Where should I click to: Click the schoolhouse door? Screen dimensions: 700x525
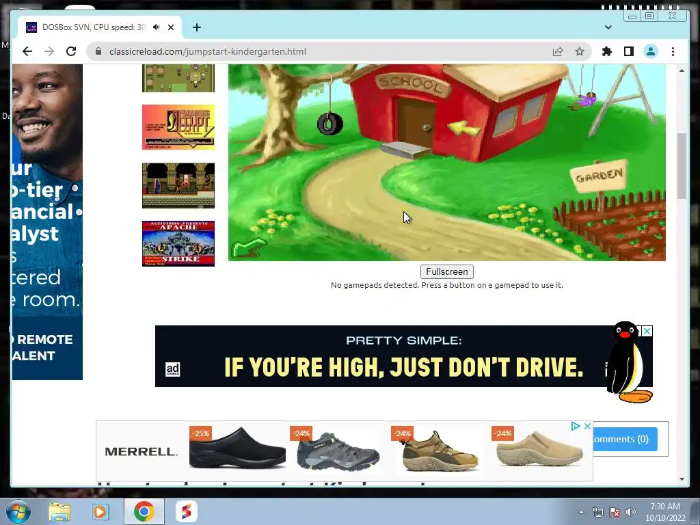[416, 122]
